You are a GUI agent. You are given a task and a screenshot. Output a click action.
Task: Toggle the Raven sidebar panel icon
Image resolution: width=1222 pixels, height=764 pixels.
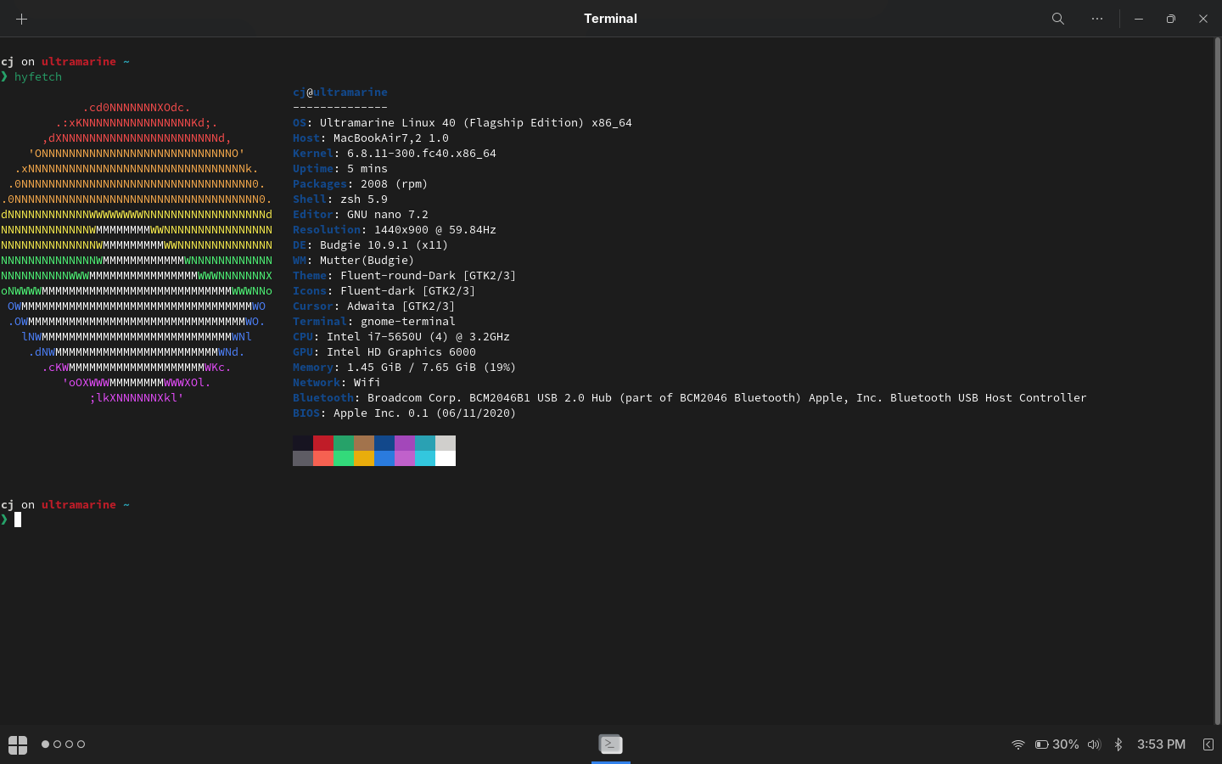[x=1208, y=744]
